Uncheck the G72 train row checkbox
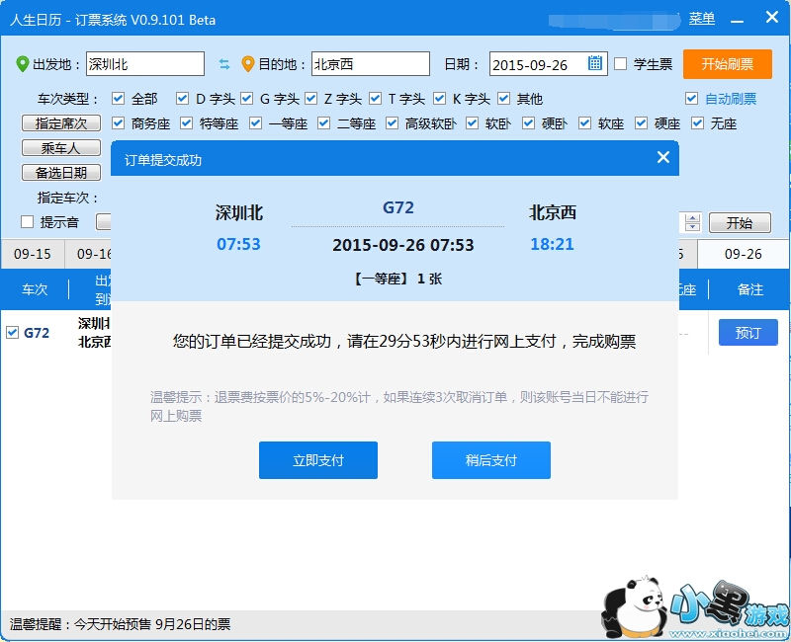Screen dimensions: 791x642 pyautogui.click(x=13, y=333)
